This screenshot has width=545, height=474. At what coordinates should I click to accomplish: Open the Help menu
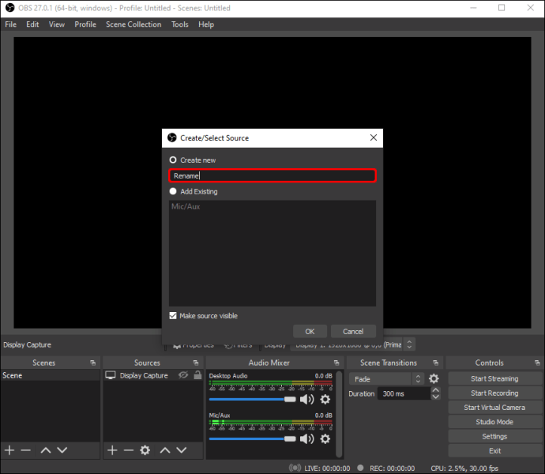[206, 24]
